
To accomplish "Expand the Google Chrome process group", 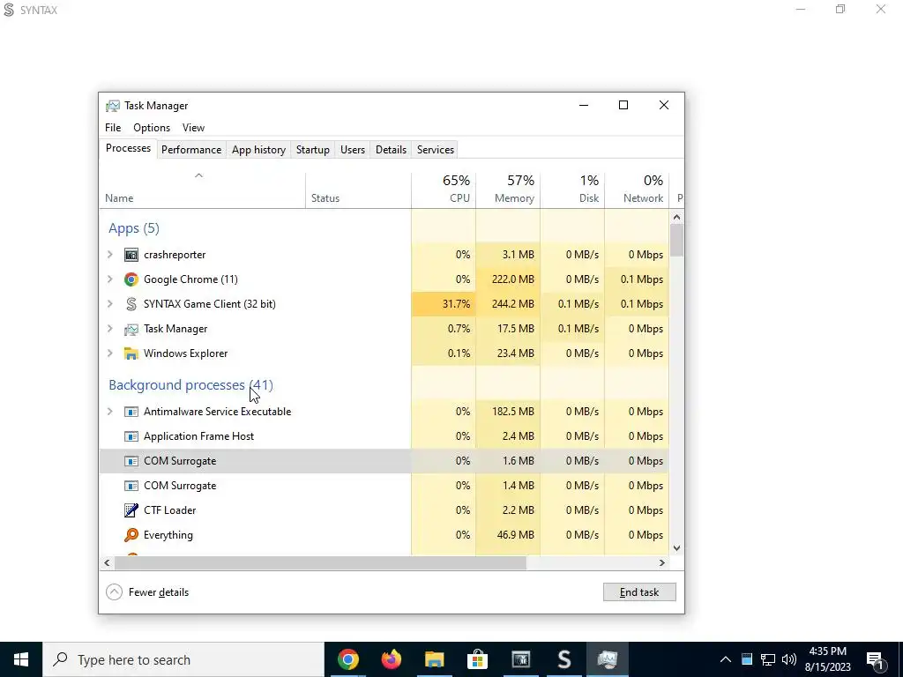I will [x=110, y=279].
